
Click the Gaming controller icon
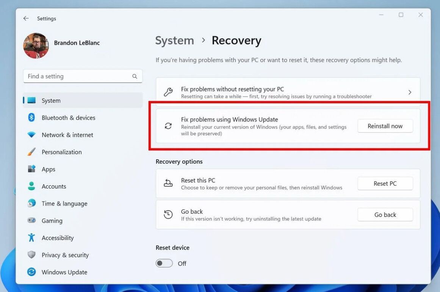click(x=31, y=220)
